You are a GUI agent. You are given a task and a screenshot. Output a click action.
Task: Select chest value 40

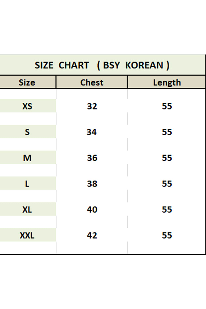(x=92, y=209)
